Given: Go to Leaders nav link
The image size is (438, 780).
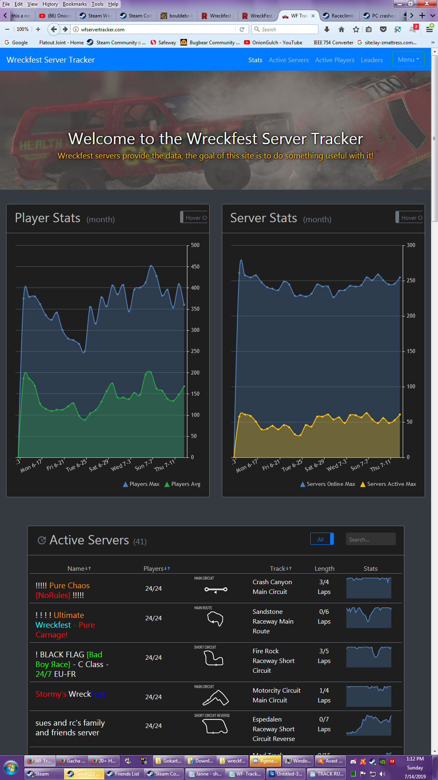Looking at the screenshot, I should (x=372, y=60).
